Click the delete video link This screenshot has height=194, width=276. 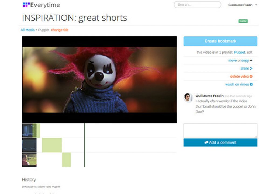[x=239, y=76]
